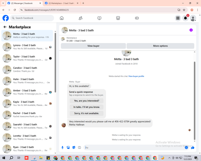Choose a GIF icon

[x=80, y=148]
